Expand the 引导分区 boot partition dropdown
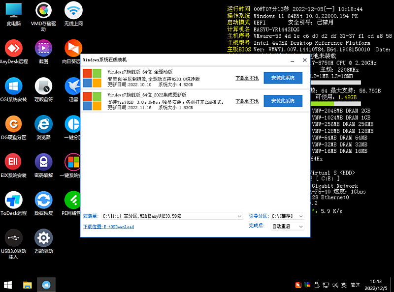 coord(301,216)
